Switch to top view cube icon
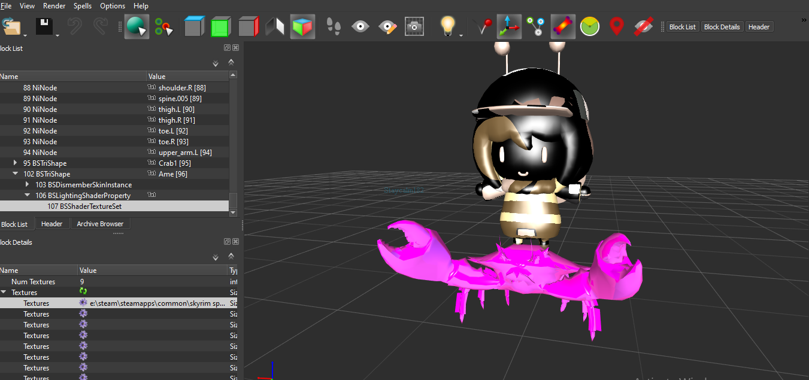The width and height of the screenshot is (809, 380). coord(194,26)
